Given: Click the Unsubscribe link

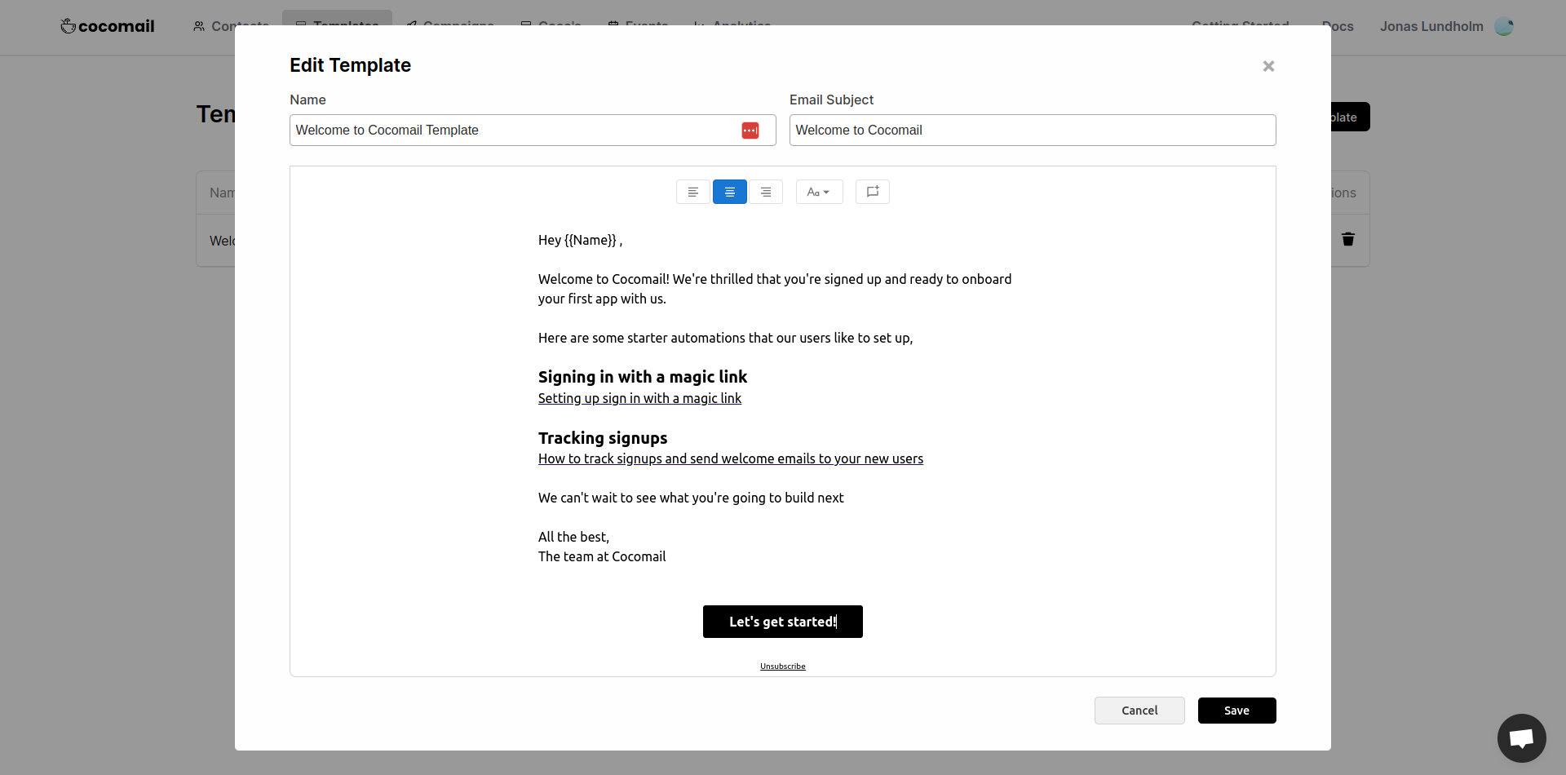Looking at the screenshot, I should (x=782, y=666).
